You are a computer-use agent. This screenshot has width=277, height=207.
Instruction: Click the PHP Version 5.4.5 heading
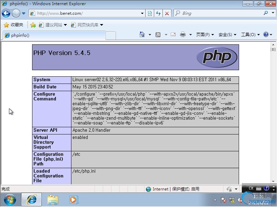[62, 53]
